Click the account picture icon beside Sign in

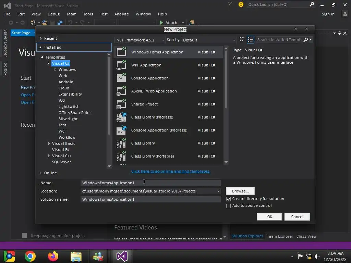[x=345, y=14]
